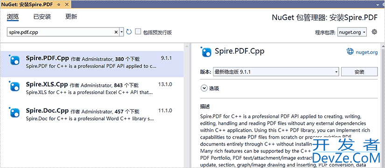Switch to the 更新 tab
This screenshot has height=168, width=385.
pos(71,17)
